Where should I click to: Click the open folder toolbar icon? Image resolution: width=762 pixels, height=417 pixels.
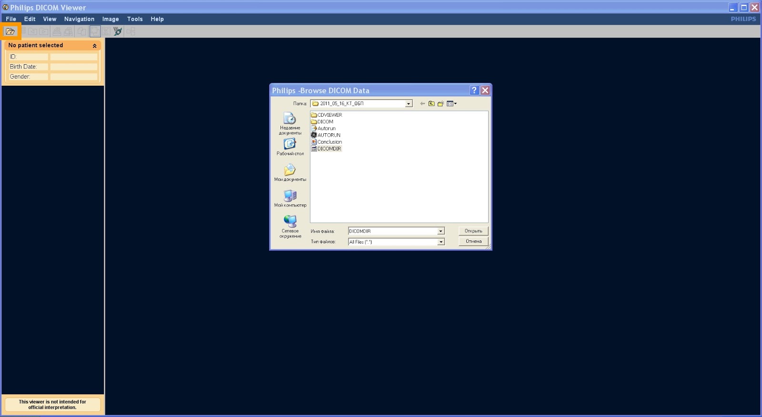10,31
